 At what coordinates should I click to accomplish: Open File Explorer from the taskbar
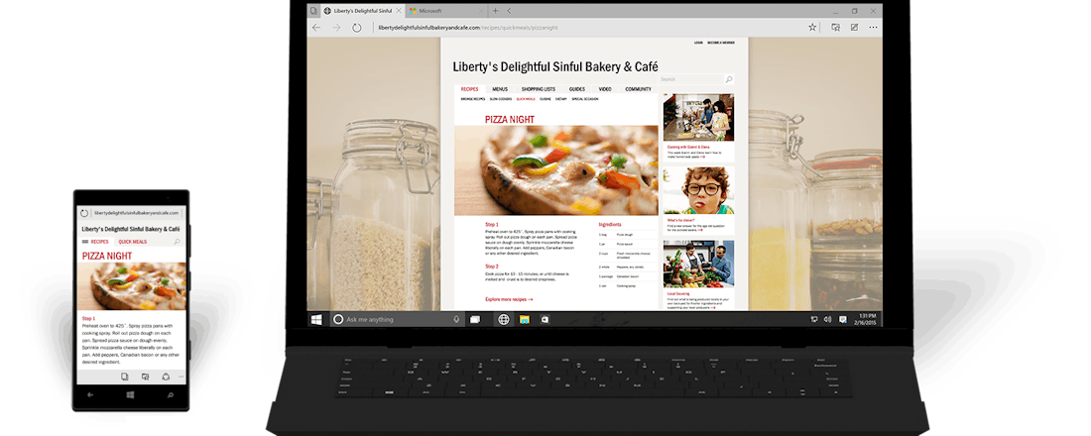pos(525,319)
